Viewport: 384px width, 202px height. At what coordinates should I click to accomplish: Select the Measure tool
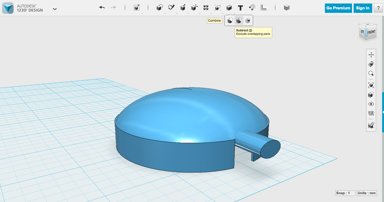pyautogui.click(x=264, y=8)
